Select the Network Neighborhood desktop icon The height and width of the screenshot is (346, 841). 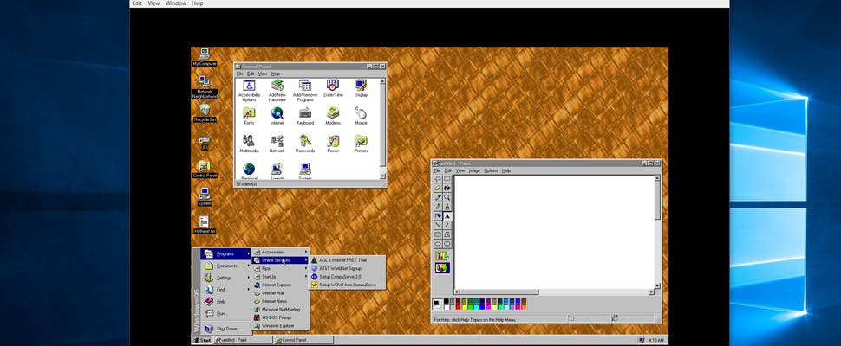coord(205,87)
